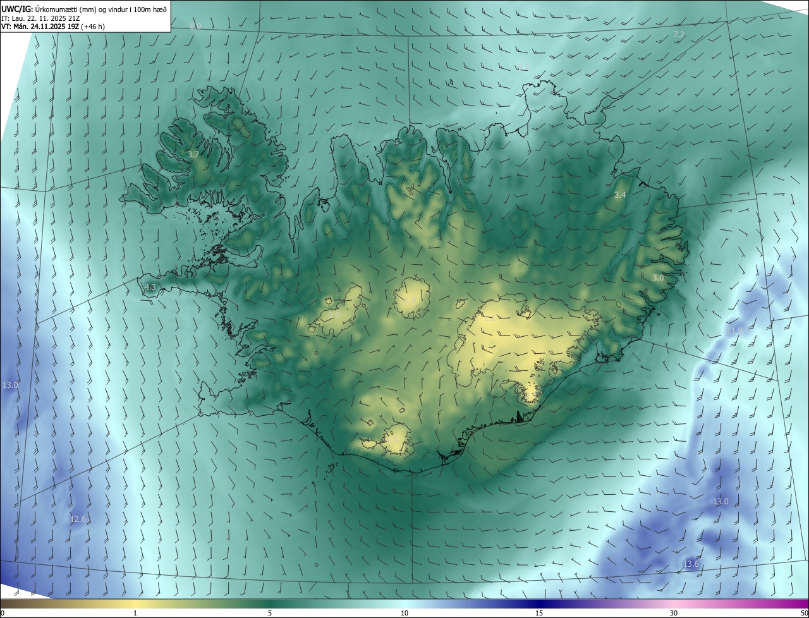Click the '12.6' value in the sea
This screenshot has width=809, height=618.
pyautogui.click(x=78, y=519)
